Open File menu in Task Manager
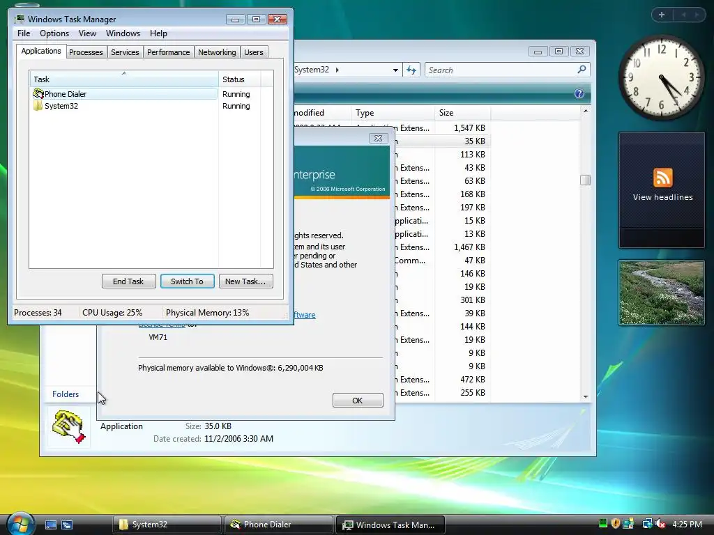The image size is (714, 535). (24, 33)
